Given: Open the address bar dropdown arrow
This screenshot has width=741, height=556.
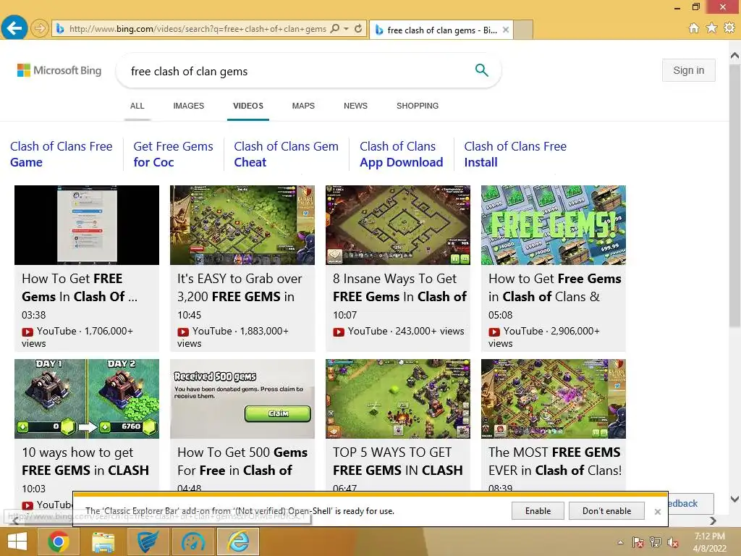Looking at the screenshot, I should 347,29.
